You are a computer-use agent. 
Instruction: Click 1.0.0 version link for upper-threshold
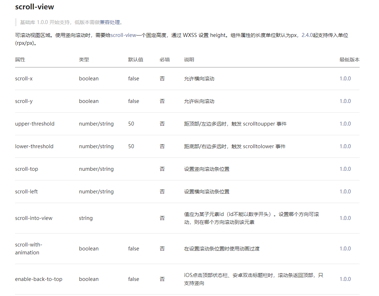pyautogui.click(x=345, y=123)
